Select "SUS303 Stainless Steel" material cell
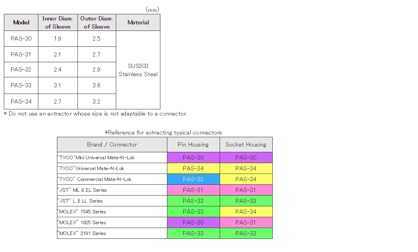 138,70
